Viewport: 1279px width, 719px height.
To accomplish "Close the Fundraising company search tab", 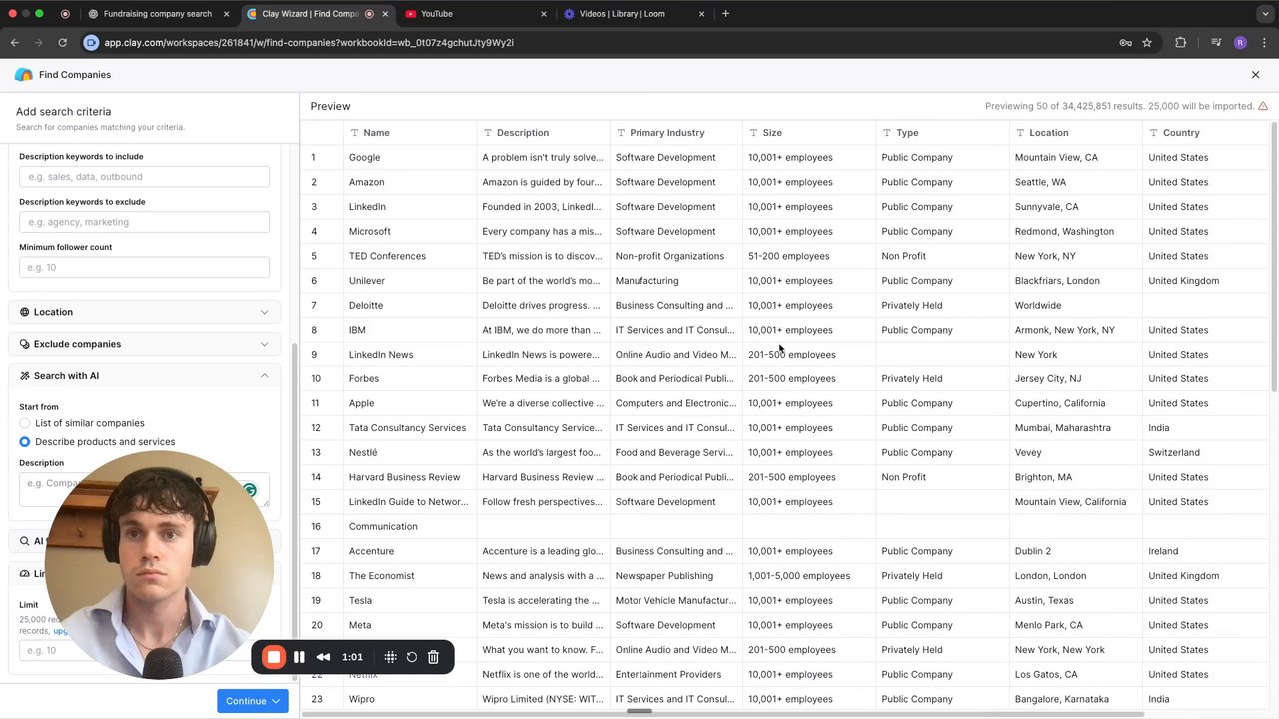I will tap(227, 14).
